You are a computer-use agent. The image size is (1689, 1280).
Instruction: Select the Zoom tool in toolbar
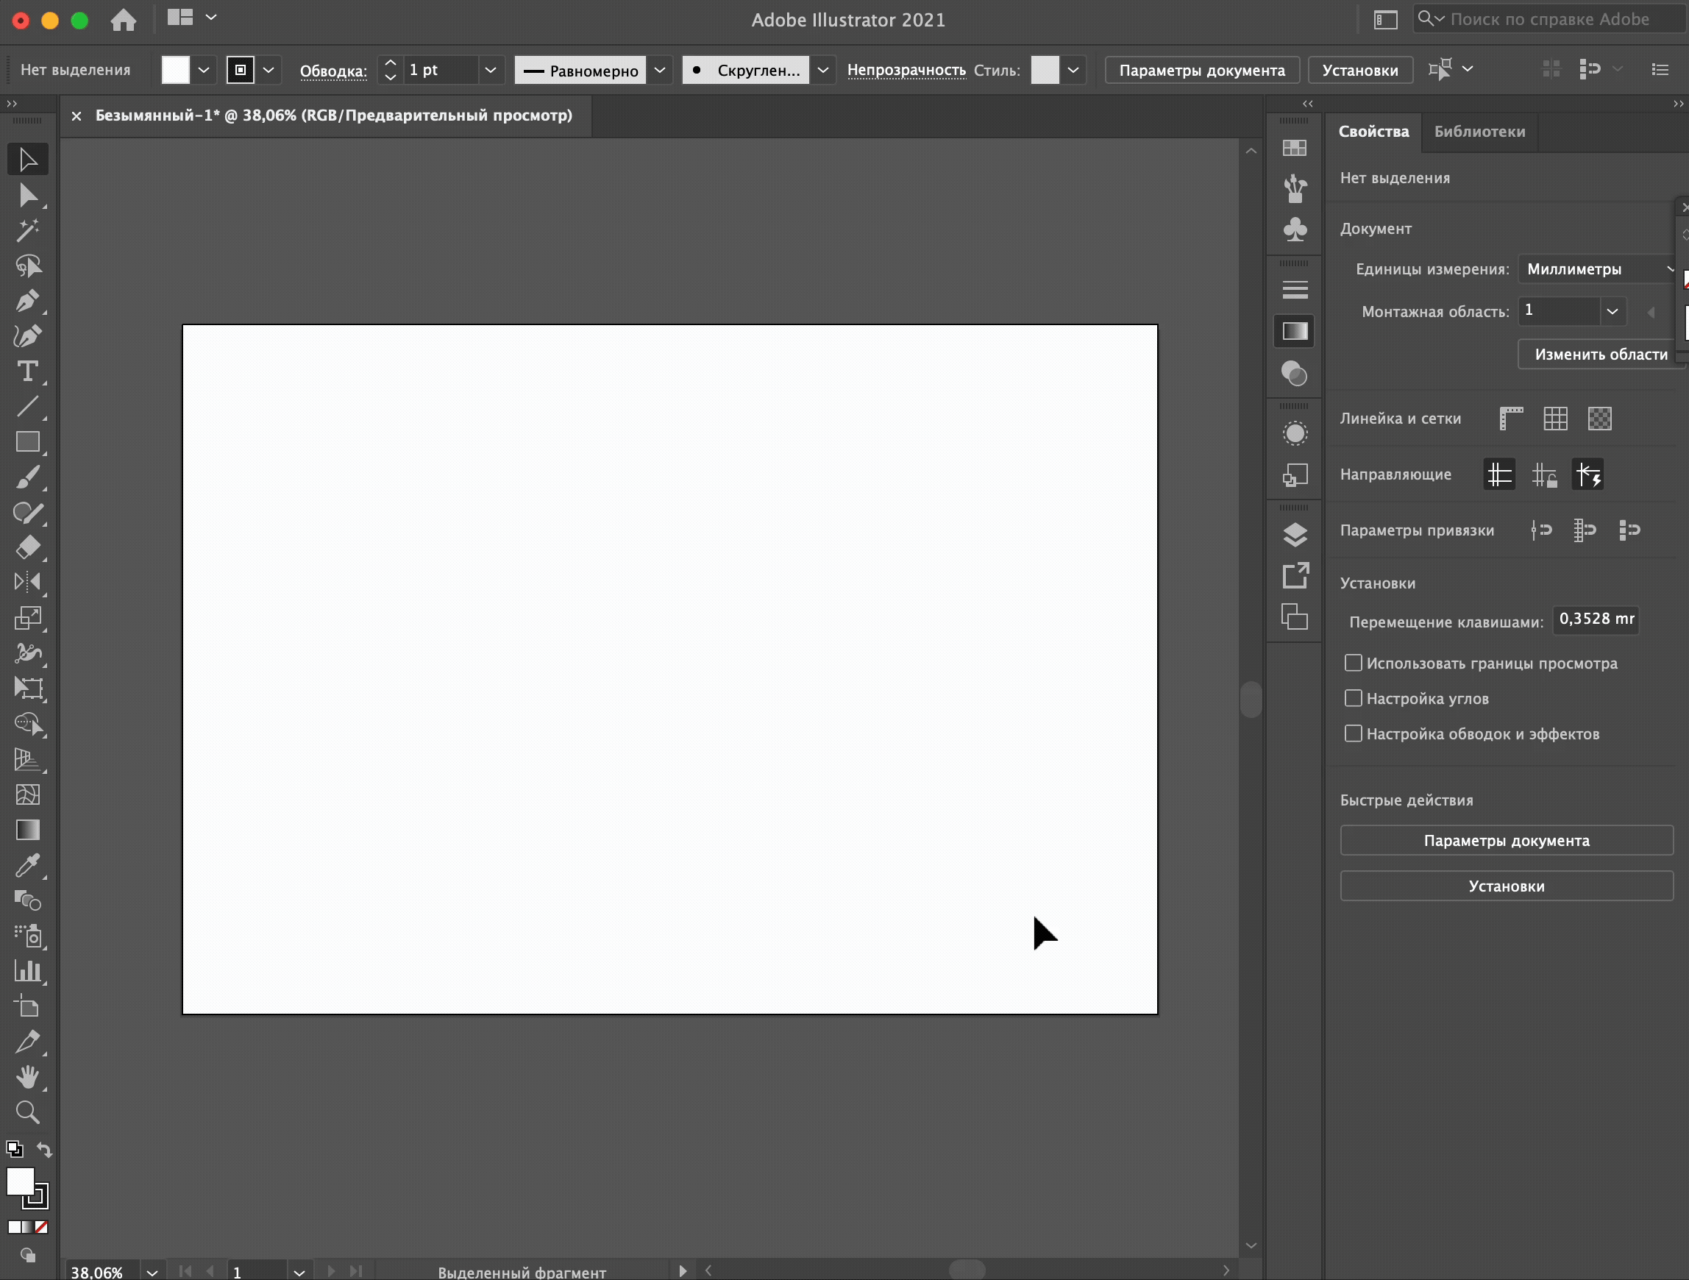point(27,1112)
